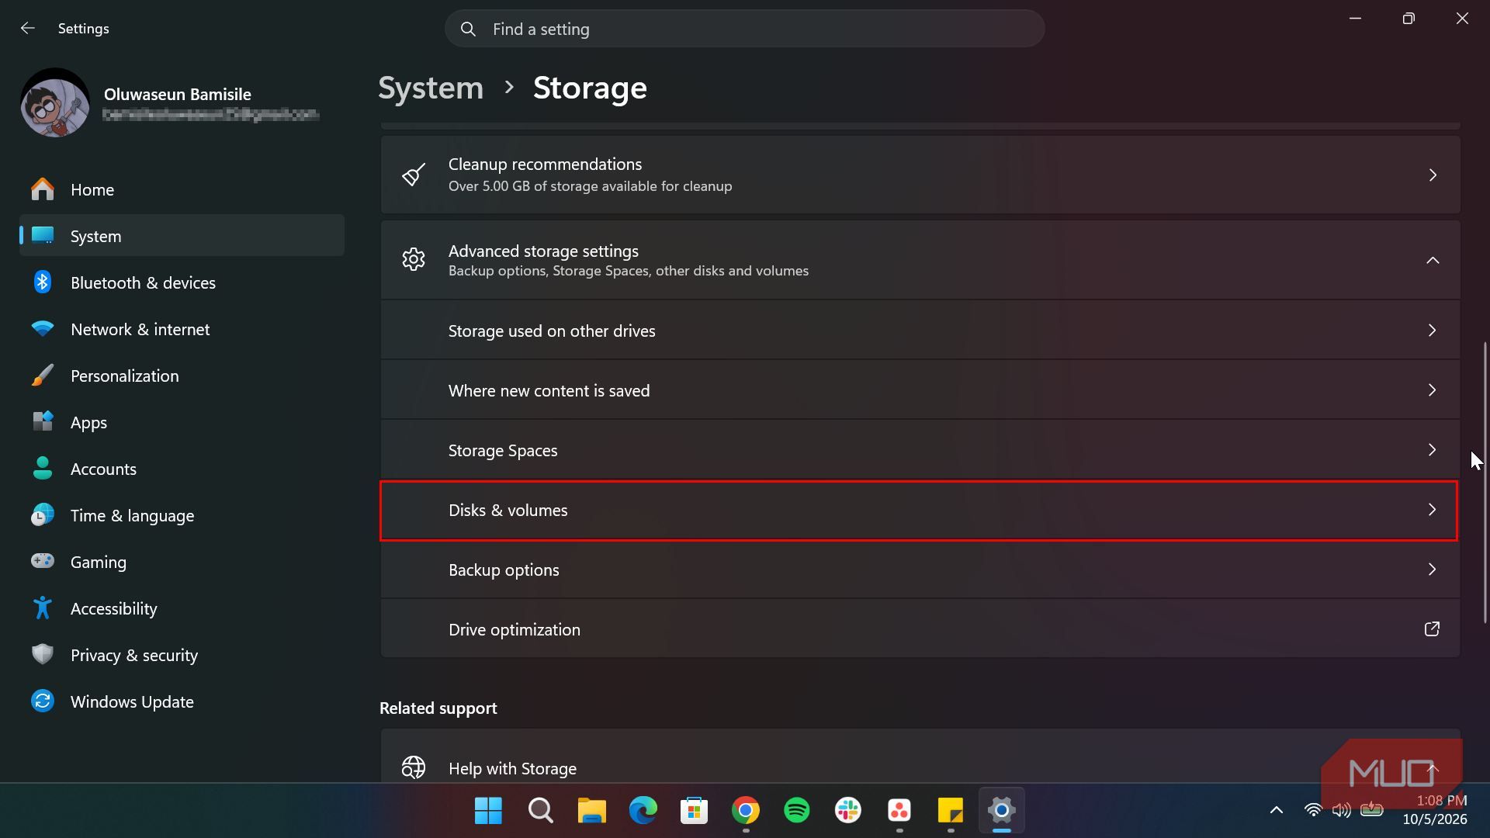1490x838 pixels.
Task: Open Accessibility settings
Action: click(x=182, y=608)
